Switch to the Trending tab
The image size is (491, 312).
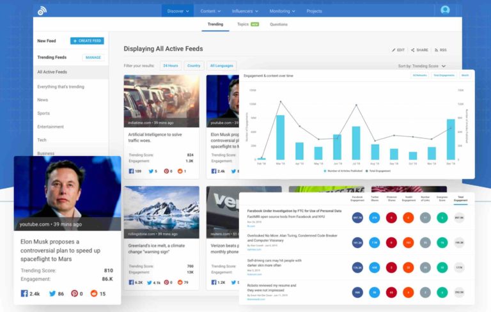pos(215,24)
